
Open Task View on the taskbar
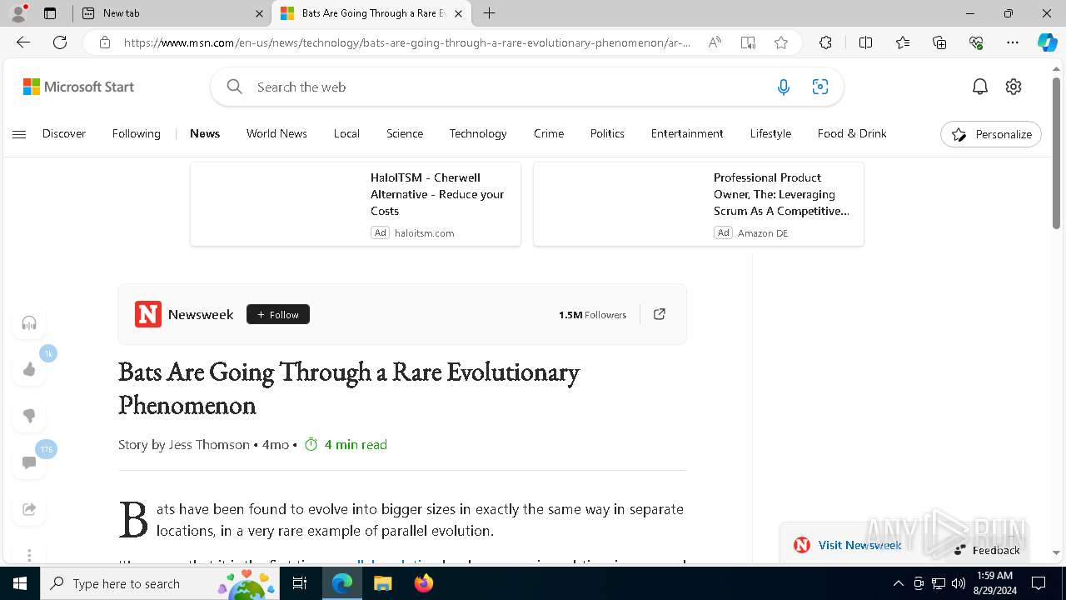point(301,583)
